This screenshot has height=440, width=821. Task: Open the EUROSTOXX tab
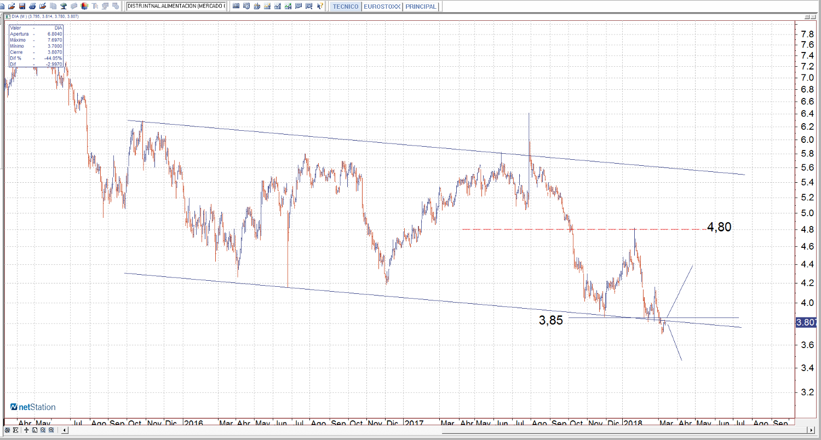382,7
